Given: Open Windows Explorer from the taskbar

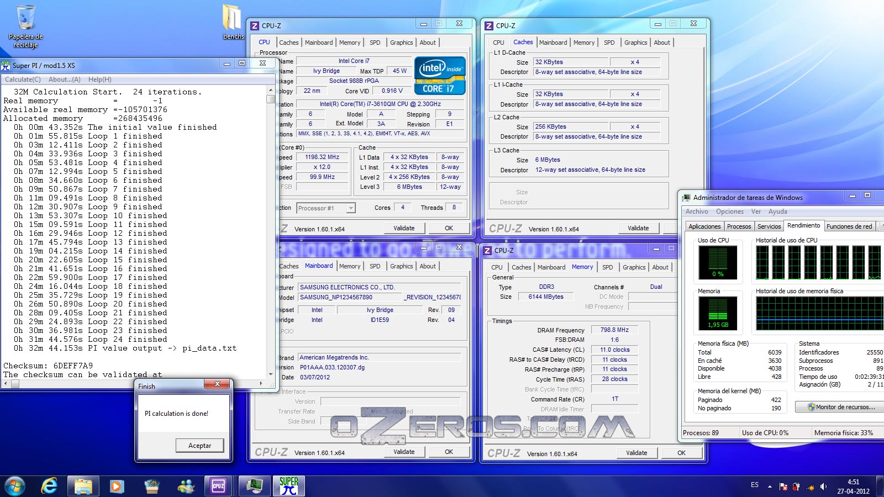Looking at the screenshot, I should point(83,486).
